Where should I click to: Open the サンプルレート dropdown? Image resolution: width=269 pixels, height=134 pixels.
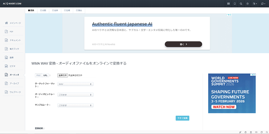75,105
